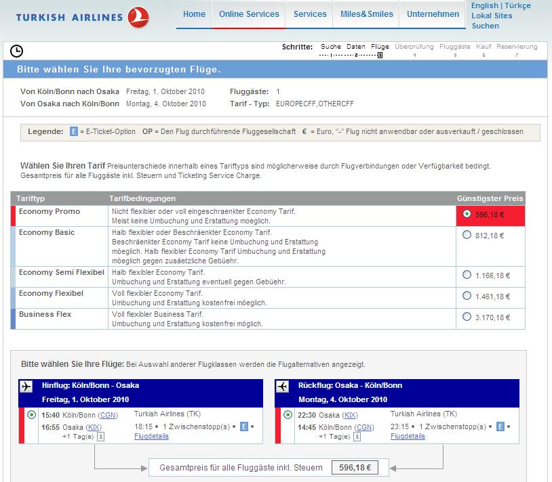
Task: Click the clock icon below the logo
Action: click(x=17, y=51)
